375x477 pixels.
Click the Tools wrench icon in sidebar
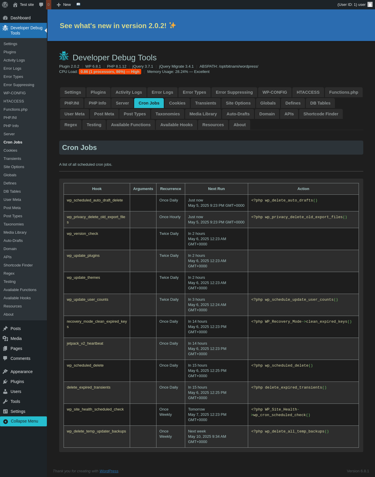[5, 401]
